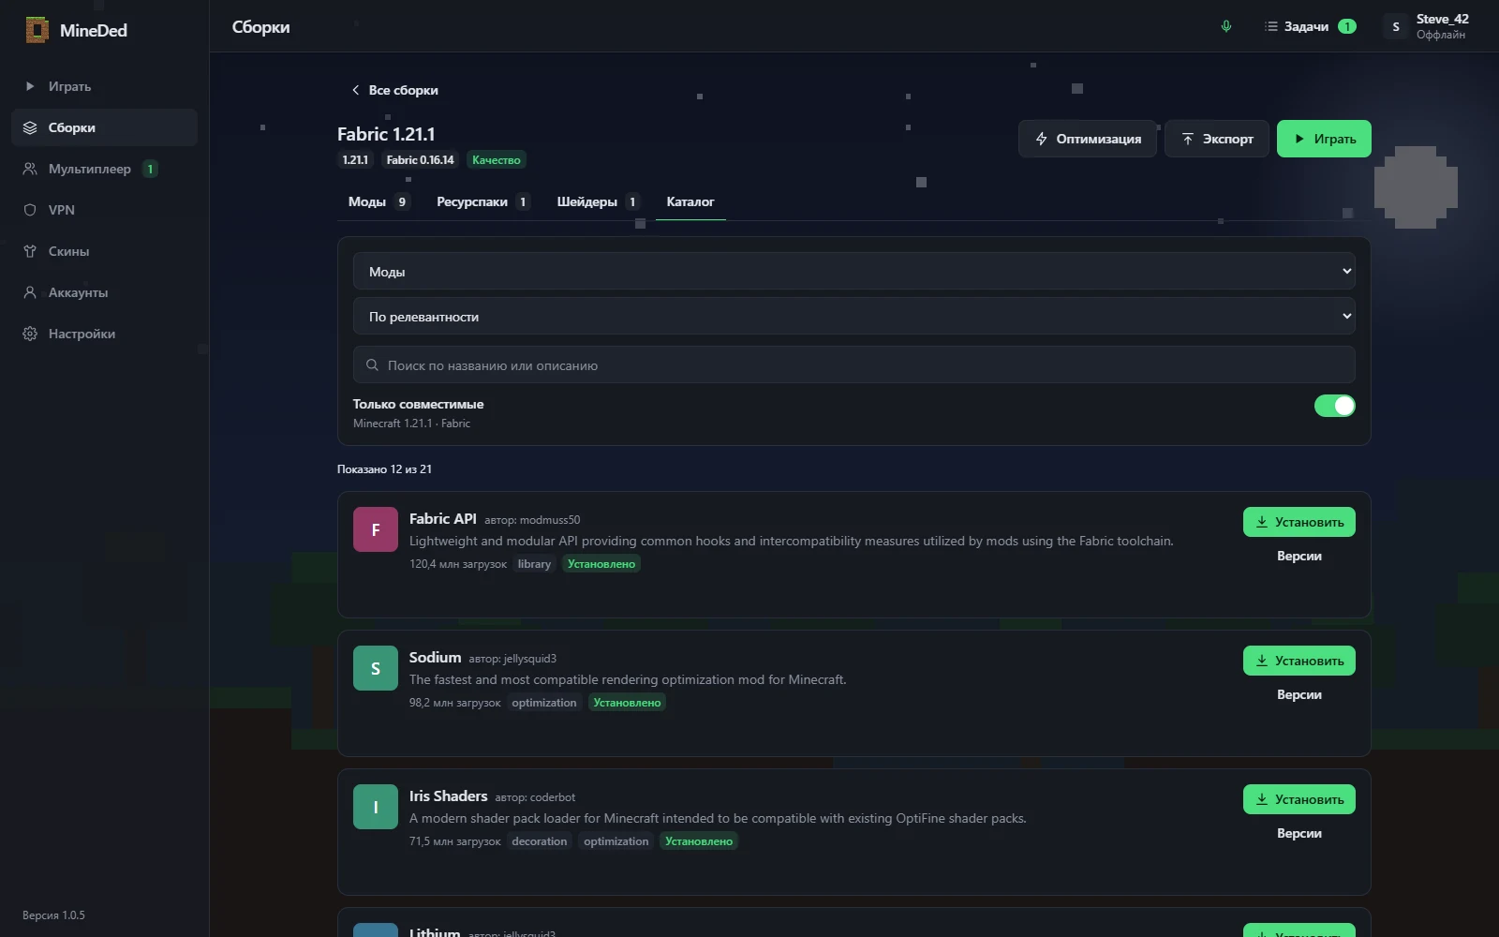1499x937 pixels.
Task: Open Мультиплеер section in the sidebar
Action: (x=104, y=169)
